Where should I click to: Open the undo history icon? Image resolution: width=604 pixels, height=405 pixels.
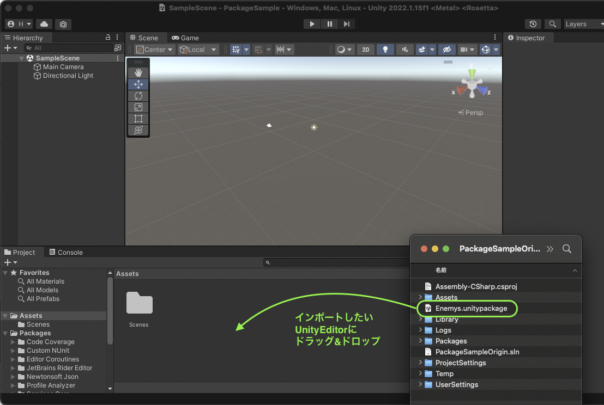(533, 24)
